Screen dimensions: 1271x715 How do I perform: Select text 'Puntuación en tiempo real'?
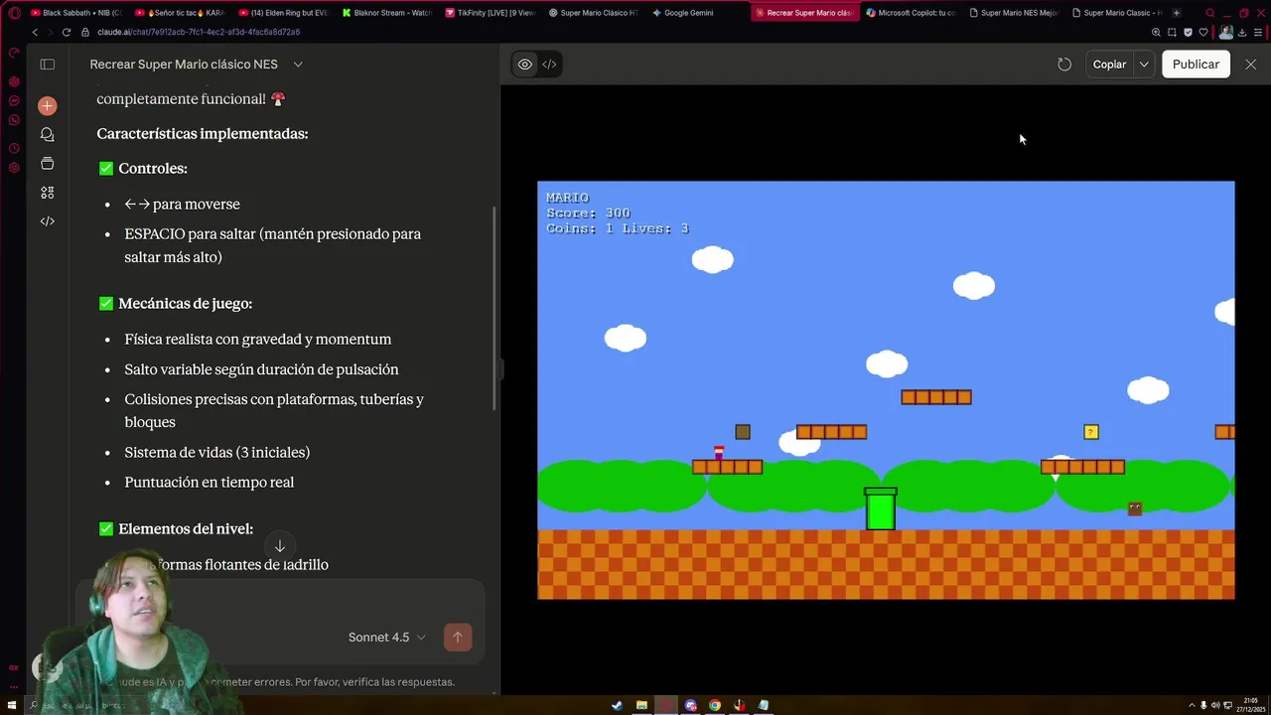[x=210, y=482]
